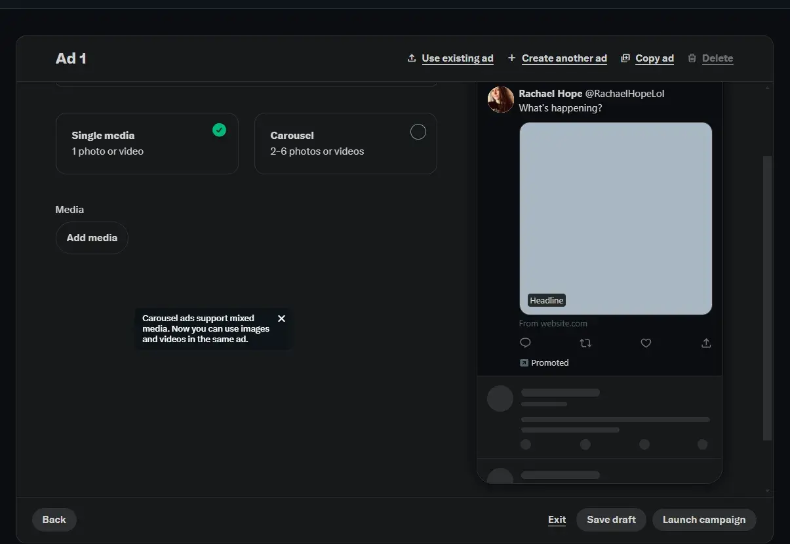
Task: Go Back to the previous step
Action: 54,520
